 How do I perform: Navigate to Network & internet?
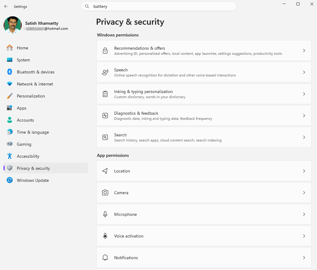tap(46, 84)
